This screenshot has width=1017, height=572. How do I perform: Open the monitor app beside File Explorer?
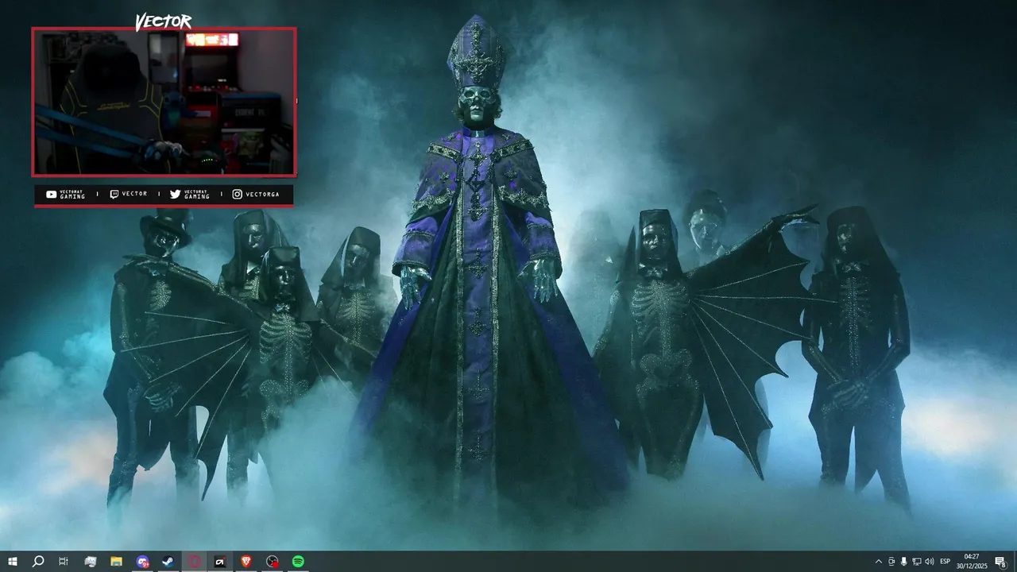coord(91,562)
